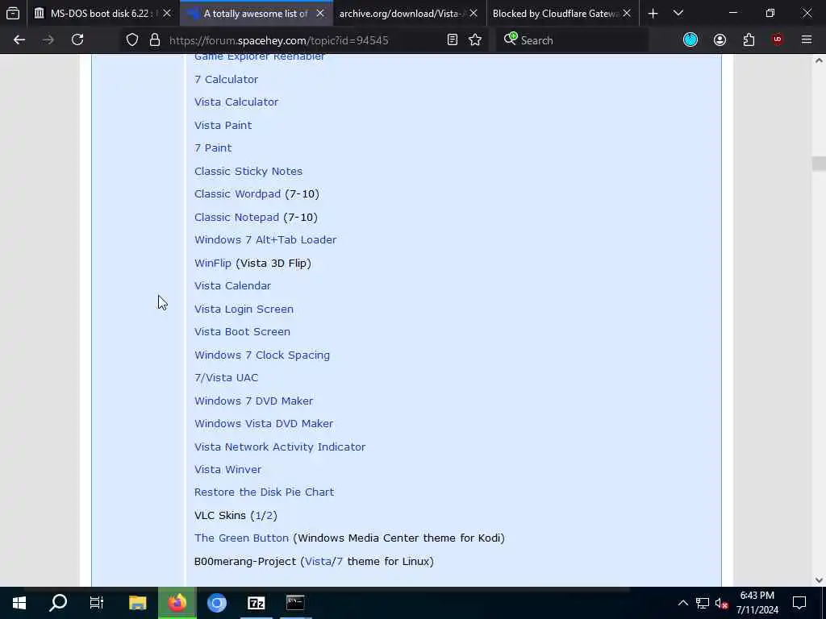The height and width of the screenshot is (619, 826).
Task: Open Windows 7 DVD Maker link
Action: pos(253,401)
